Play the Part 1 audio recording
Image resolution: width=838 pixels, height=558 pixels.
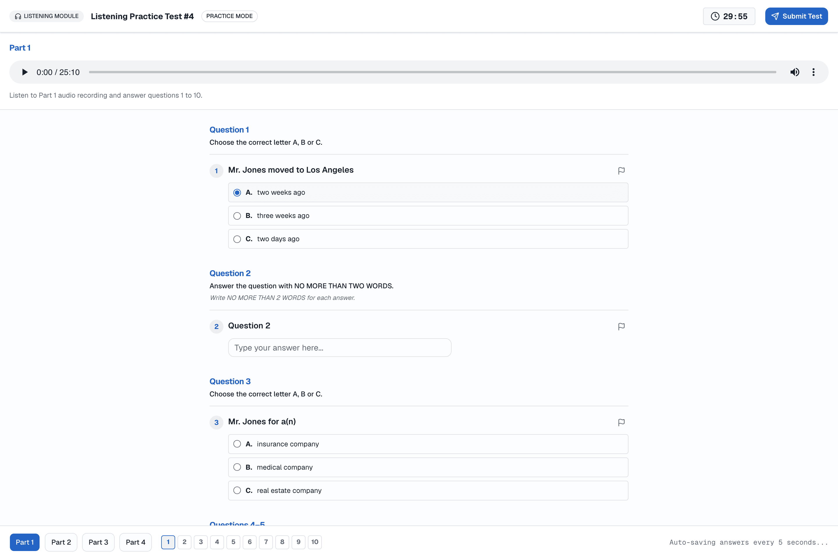coord(24,72)
